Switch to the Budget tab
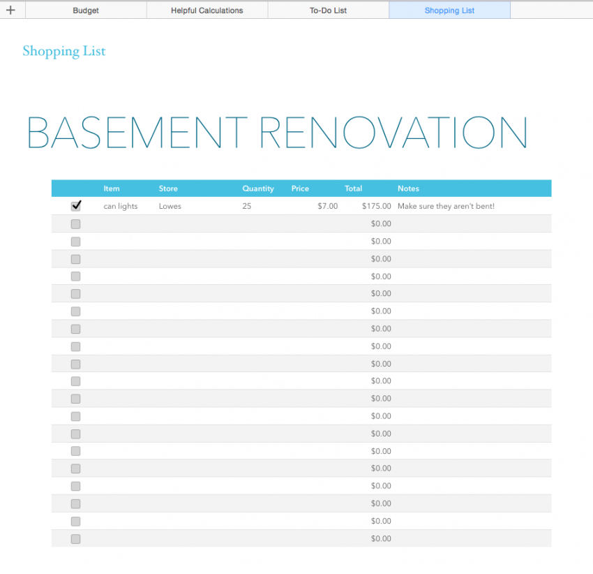 tap(86, 10)
